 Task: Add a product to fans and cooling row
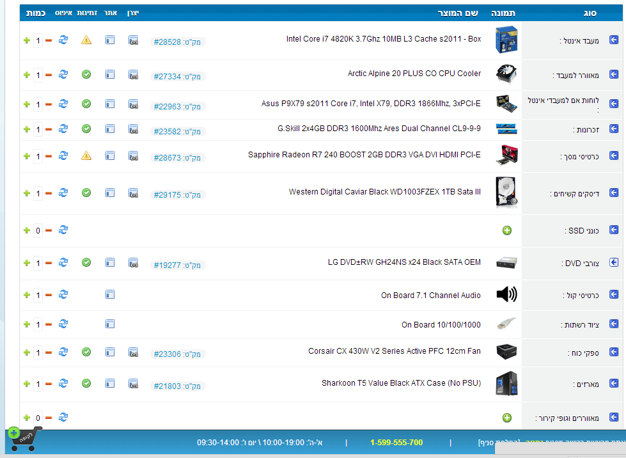(x=506, y=418)
